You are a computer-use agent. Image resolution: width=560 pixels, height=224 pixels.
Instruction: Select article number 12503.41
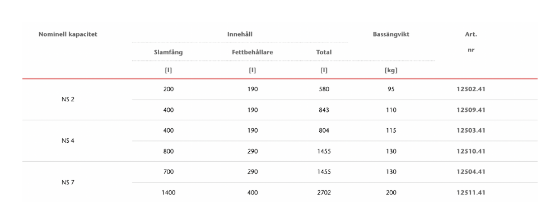pos(471,130)
